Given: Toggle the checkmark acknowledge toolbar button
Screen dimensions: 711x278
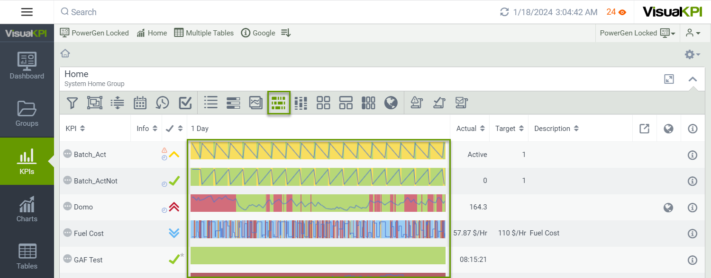Looking at the screenshot, I should pyautogui.click(x=185, y=103).
